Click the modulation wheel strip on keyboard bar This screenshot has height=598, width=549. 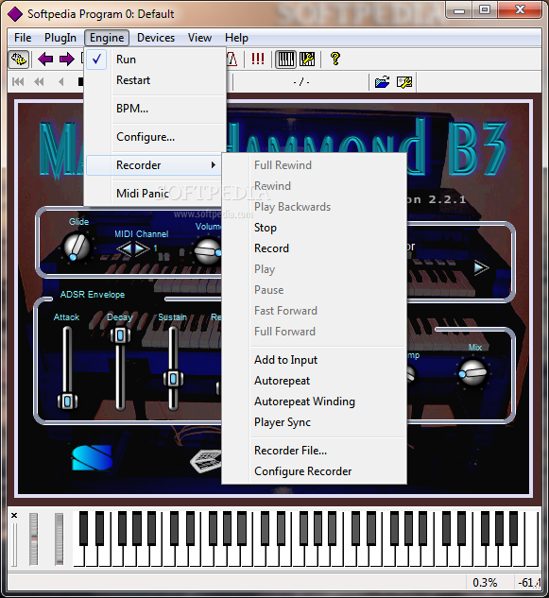click(60, 538)
